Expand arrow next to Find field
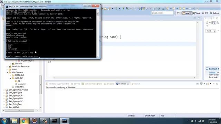Viewport: 221px width, 124px height. coord(218,31)
